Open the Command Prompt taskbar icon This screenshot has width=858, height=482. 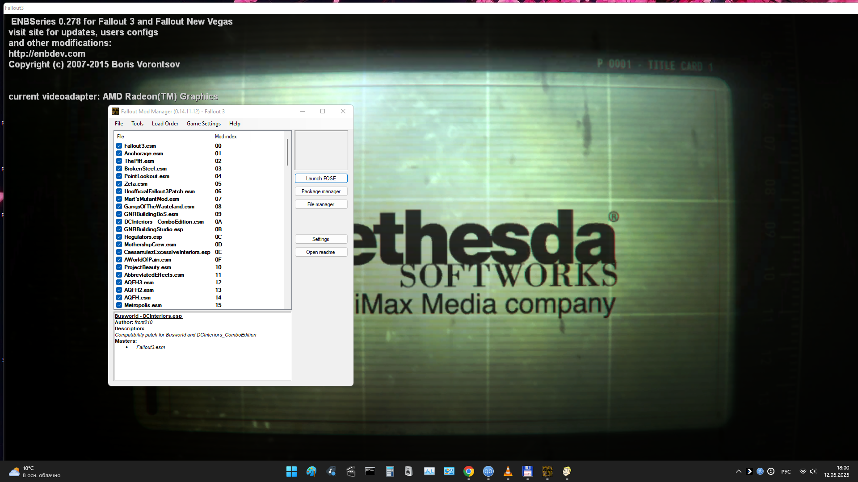click(x=370, y=471)
